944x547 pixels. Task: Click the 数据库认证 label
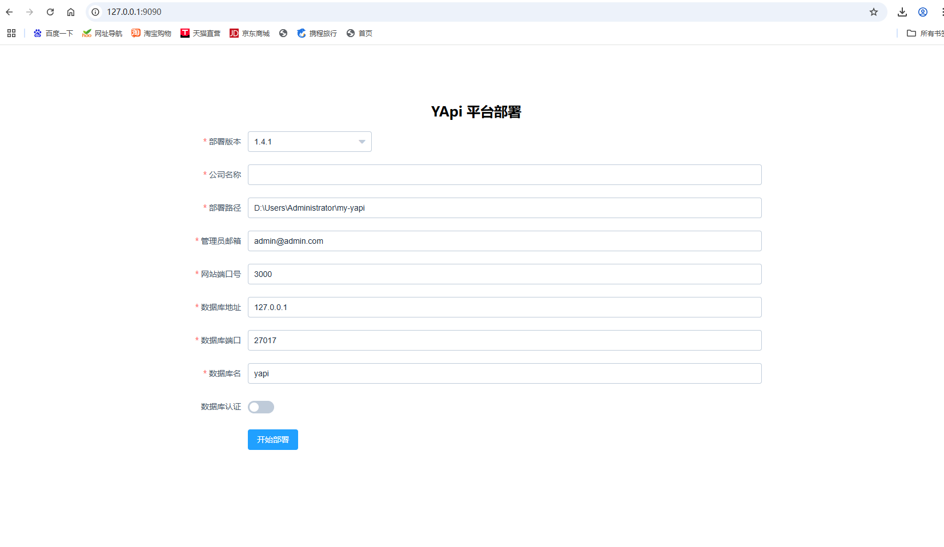[x=221, y=407]
